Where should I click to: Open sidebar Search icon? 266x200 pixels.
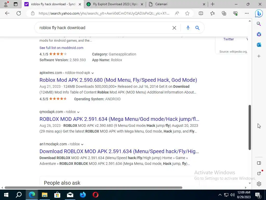click(259, 24)
